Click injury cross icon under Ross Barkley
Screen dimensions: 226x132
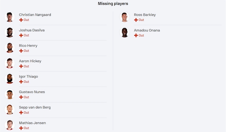coord(136,20)
